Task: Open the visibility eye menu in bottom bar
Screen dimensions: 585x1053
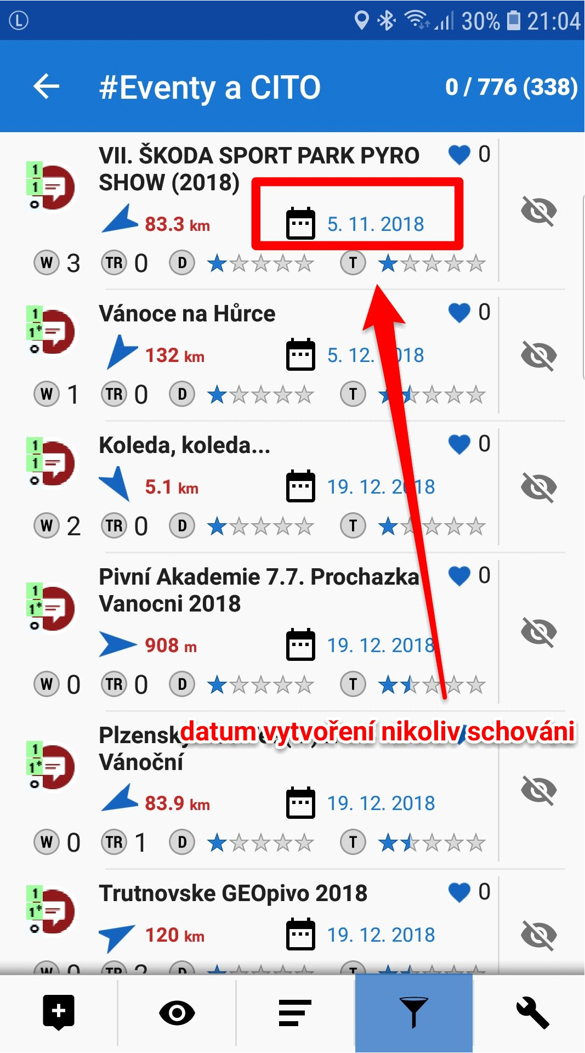Action: coord(177,1013)
